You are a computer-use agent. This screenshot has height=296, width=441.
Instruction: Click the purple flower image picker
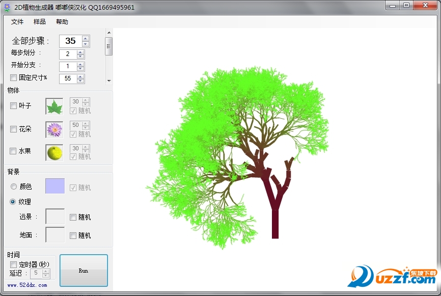click(x=54, y=129)
